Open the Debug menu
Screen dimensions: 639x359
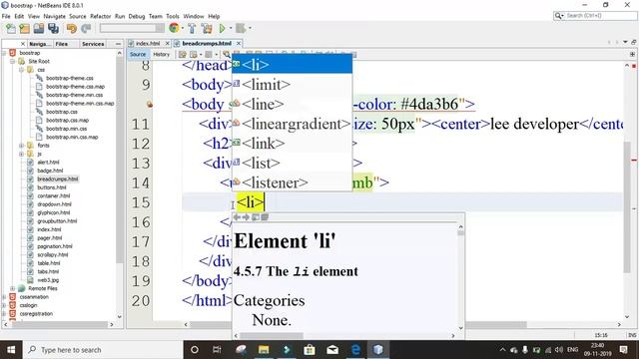point(137,16)
